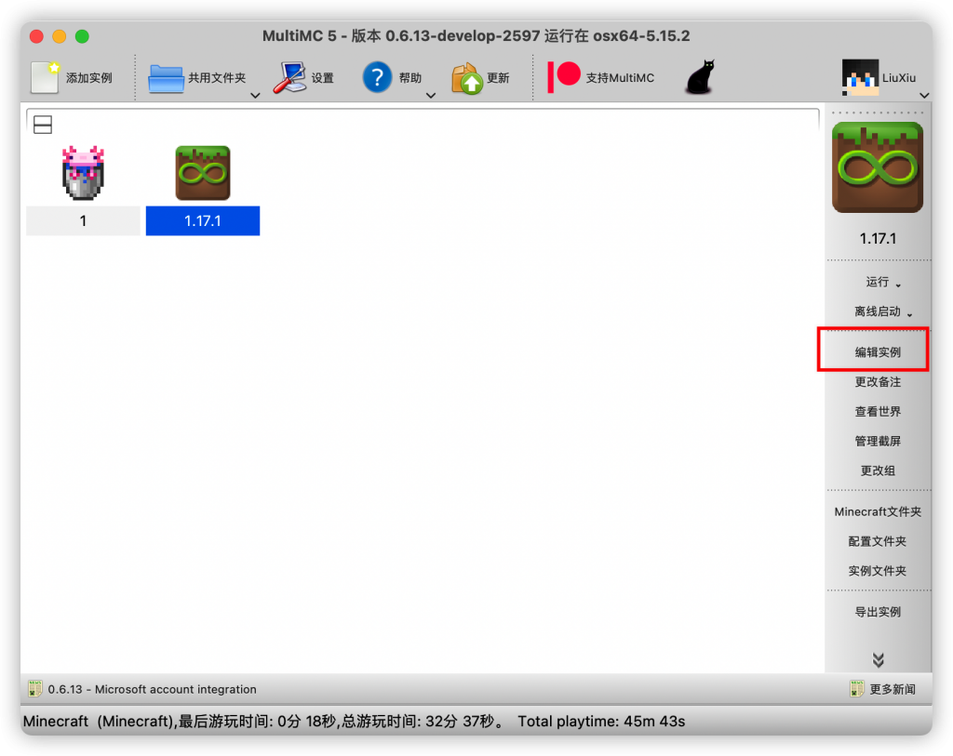Screen dimensions: 953x756
Task: Click the black cat icon
Action: (x=700, y=77)
